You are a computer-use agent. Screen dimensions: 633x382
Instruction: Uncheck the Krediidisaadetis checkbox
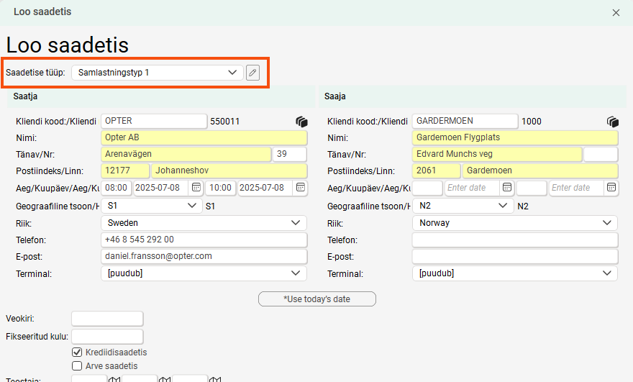point(77,353)
